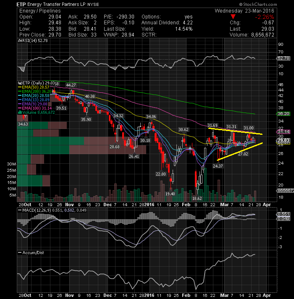Viewport: 294px width, 299px height.
Task: Click the Wednesday 23-Mar-2016 date
Action: point(244,11)
